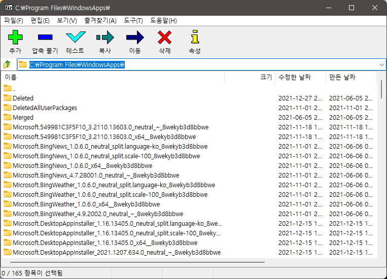The width and height of the screenshot is (387, 279).
Task: Click the red X 삭제 (Delete) icon
Action: point(165,37)
